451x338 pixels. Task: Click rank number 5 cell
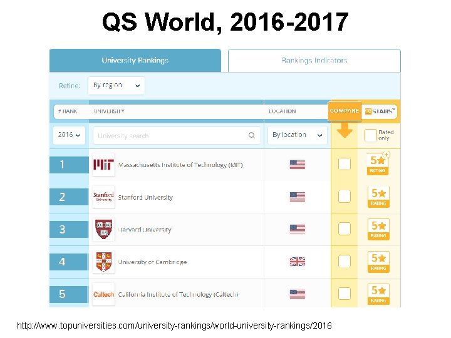point(69,294)
